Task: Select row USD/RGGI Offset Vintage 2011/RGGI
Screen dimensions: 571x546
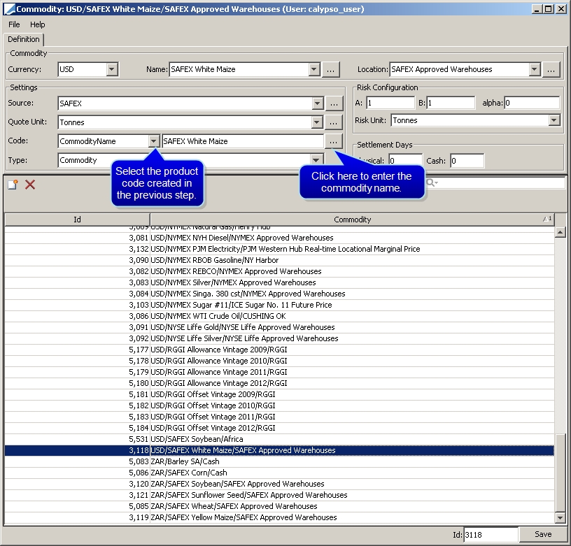Action: click(279, 417)
